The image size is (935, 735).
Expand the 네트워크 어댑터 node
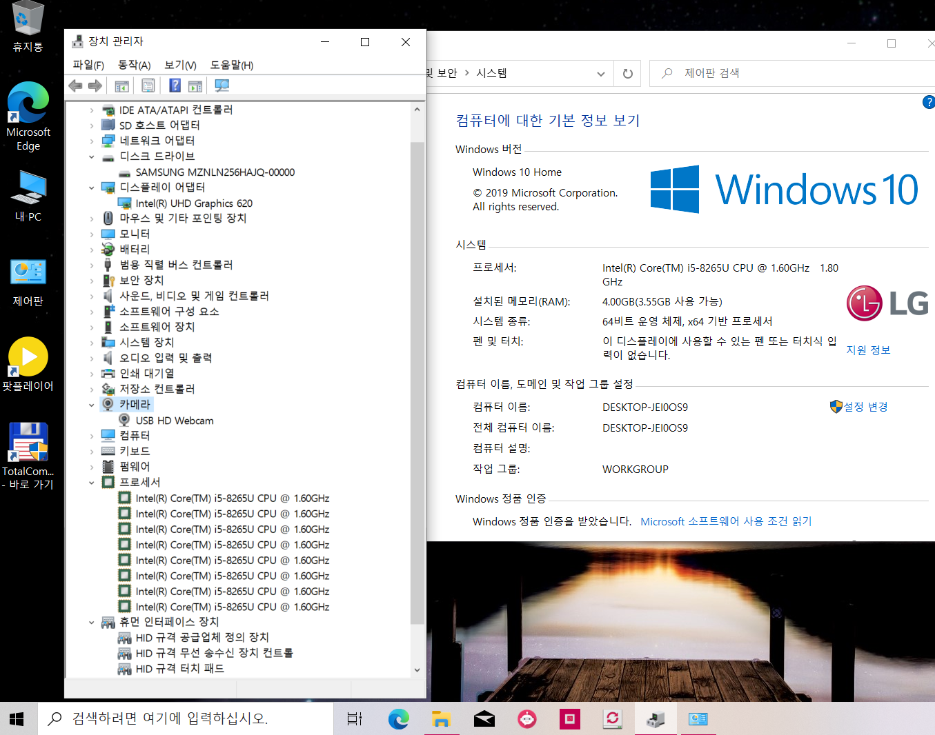[92, 141]
